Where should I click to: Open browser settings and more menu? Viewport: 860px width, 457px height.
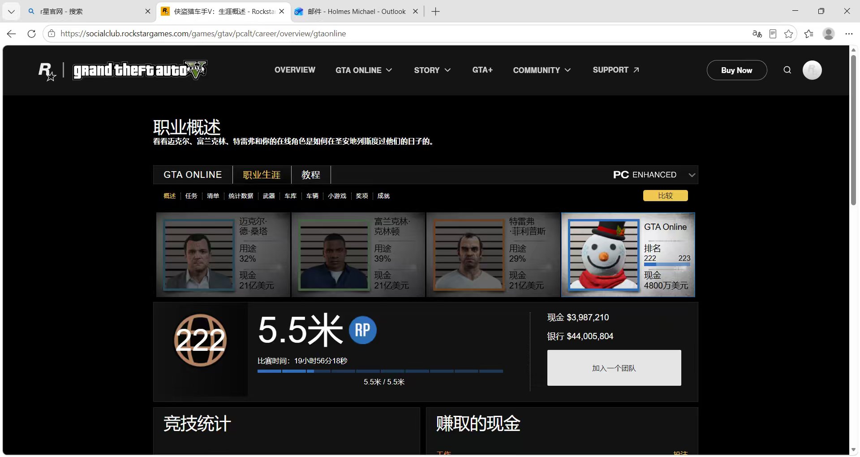[x=849, y=34]
